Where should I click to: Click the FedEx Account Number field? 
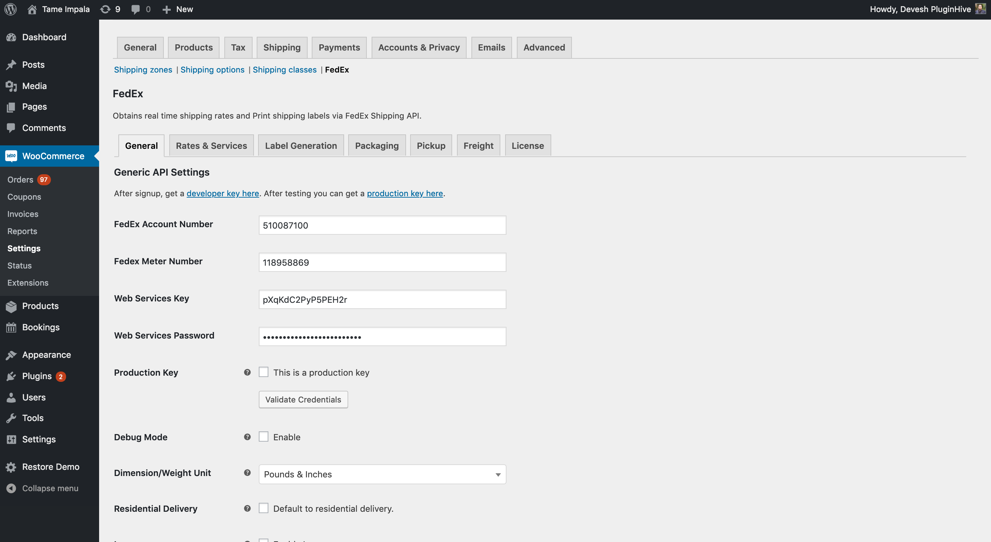[x=382, y=225]
